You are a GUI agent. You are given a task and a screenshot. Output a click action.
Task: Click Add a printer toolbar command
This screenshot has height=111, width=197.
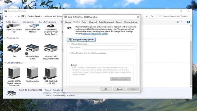click(x=28, y=22)
